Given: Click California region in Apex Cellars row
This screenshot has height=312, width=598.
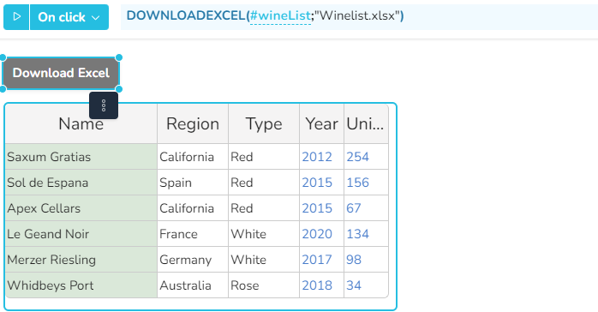Looking at the screenshot, I should pos(193,208).
